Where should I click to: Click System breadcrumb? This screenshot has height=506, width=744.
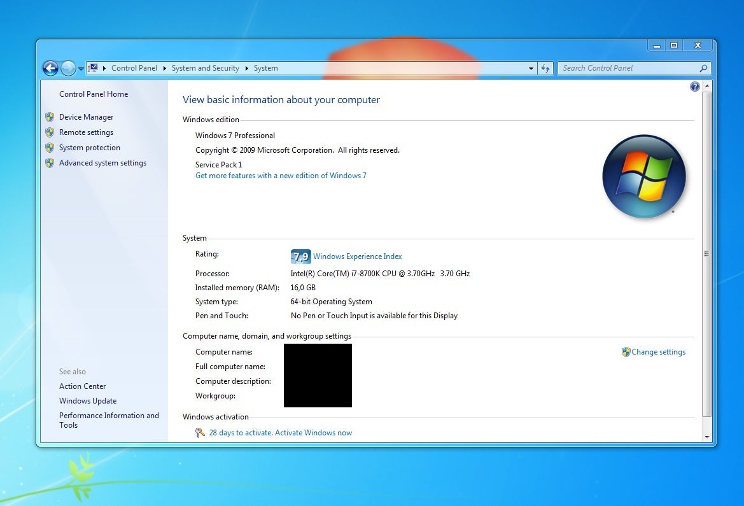[266, 68]
